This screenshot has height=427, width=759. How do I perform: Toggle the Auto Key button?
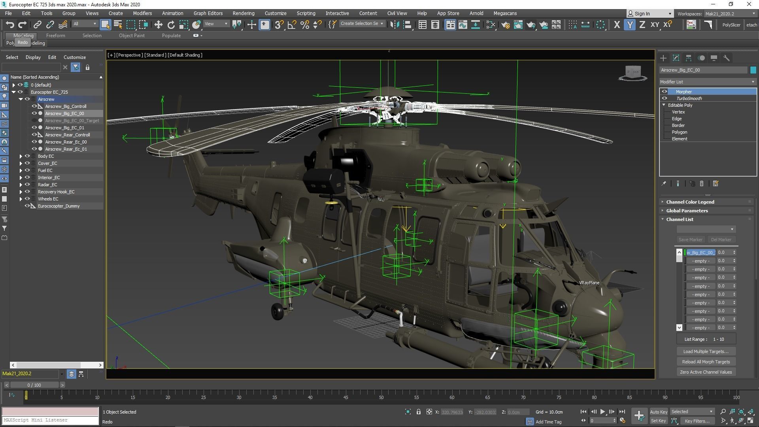(658, 412)
